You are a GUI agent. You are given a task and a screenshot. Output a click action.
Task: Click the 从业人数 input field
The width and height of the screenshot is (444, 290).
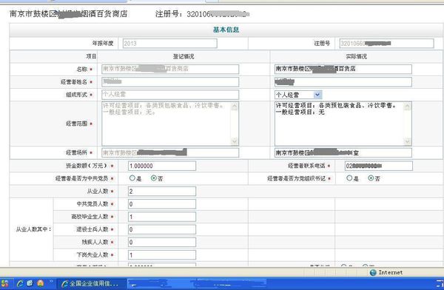tap(162, 191)
